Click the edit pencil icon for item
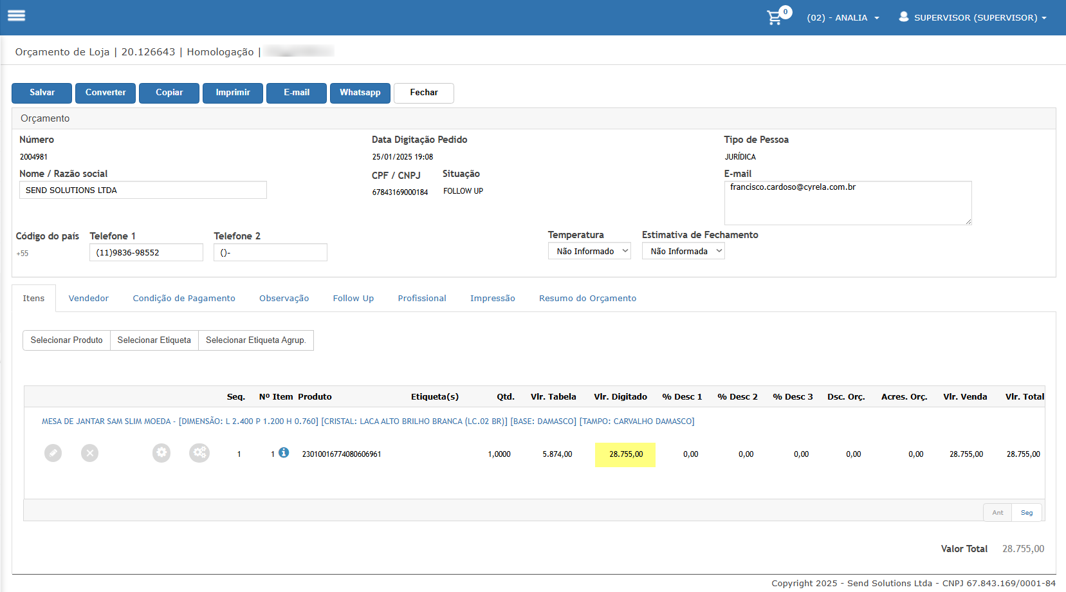The height and width of the screenshot is (592, 1066). tap(53, 453)
